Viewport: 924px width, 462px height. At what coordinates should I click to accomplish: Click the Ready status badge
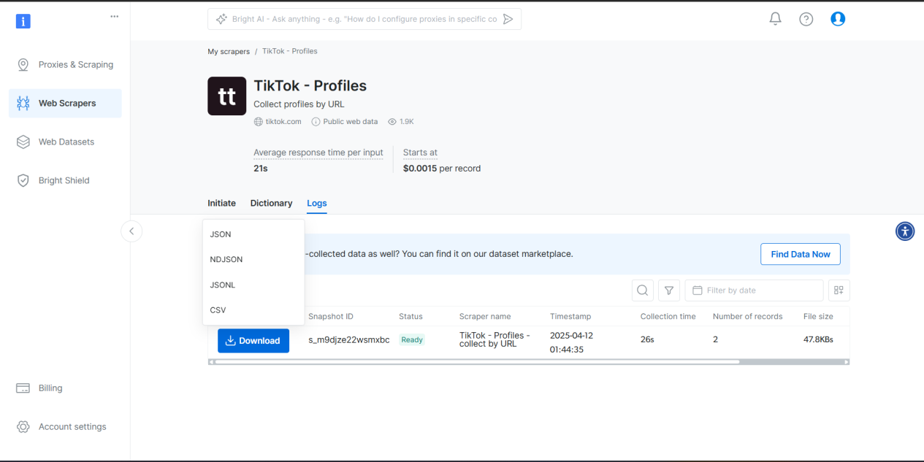(412, 340)
